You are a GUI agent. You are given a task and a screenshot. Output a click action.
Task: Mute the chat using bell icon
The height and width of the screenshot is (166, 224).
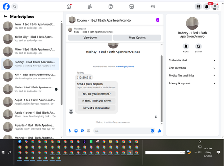tap(186, 47)
